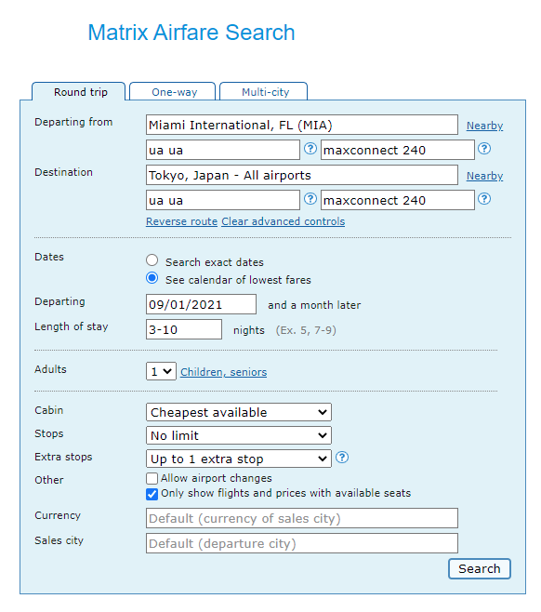
Task: Enable Allow airport changes checkbox
Action: coord(152,478)
